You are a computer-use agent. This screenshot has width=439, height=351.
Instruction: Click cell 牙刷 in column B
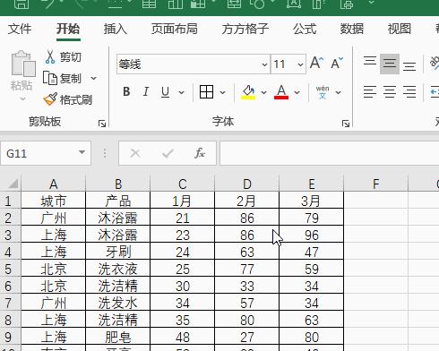pyautogui.click(x=118, y=252)
